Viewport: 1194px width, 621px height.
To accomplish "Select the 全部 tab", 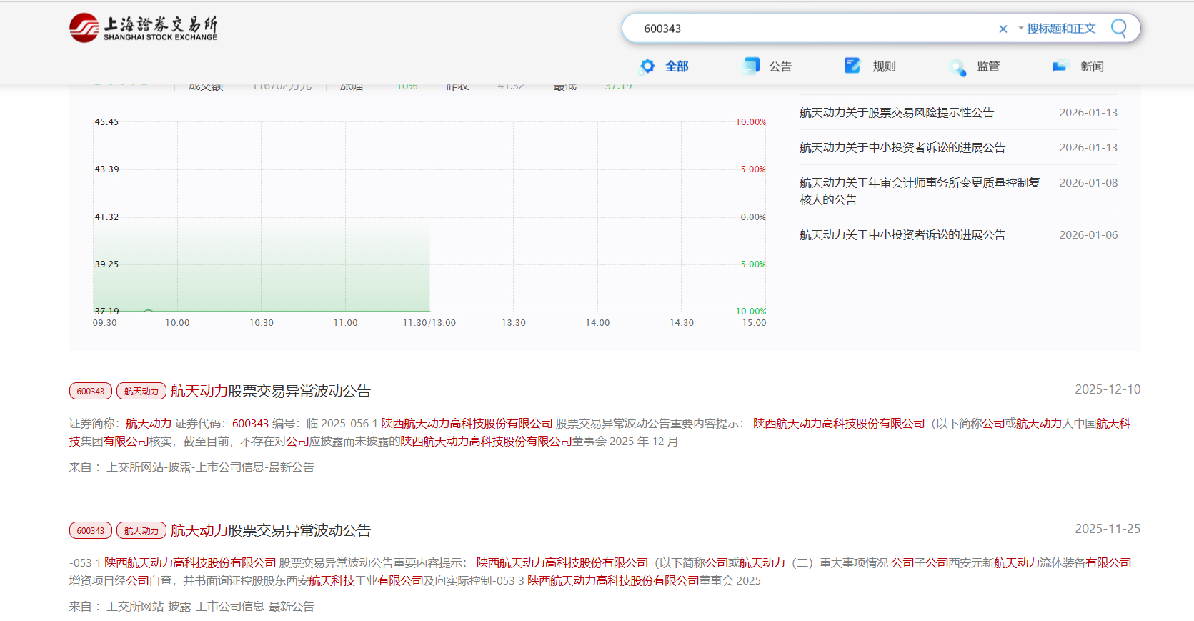I will [x=677, y=66].
